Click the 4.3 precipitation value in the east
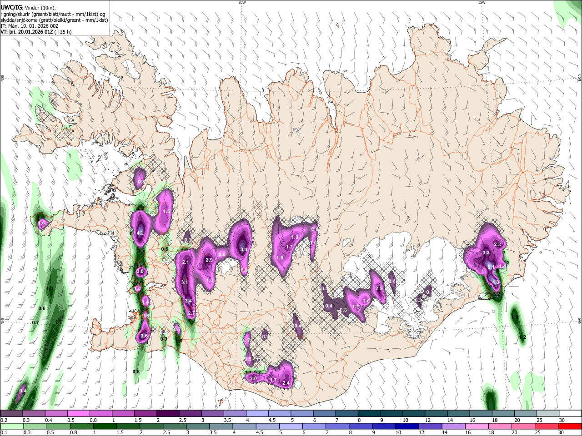Image resolution: width=582 pixels, height=436 pixels. coord(496,282)
